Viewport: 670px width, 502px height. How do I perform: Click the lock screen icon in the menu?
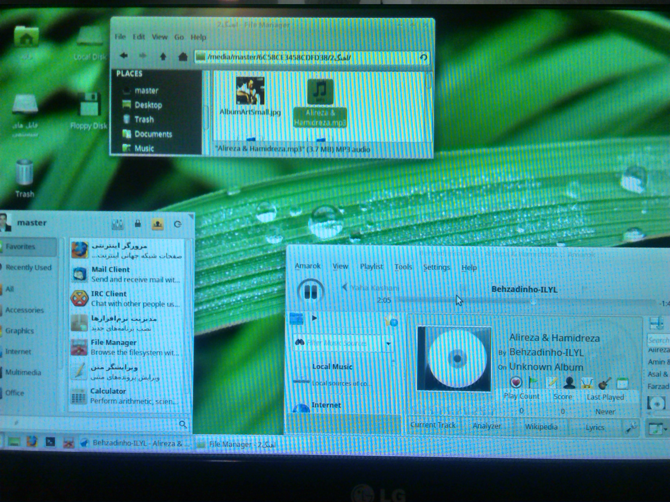[138, 224]
